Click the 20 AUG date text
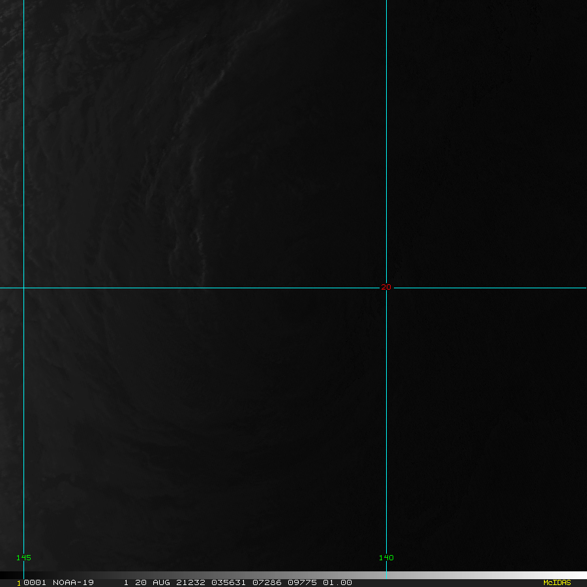587x587 pixels. (152, 582)
